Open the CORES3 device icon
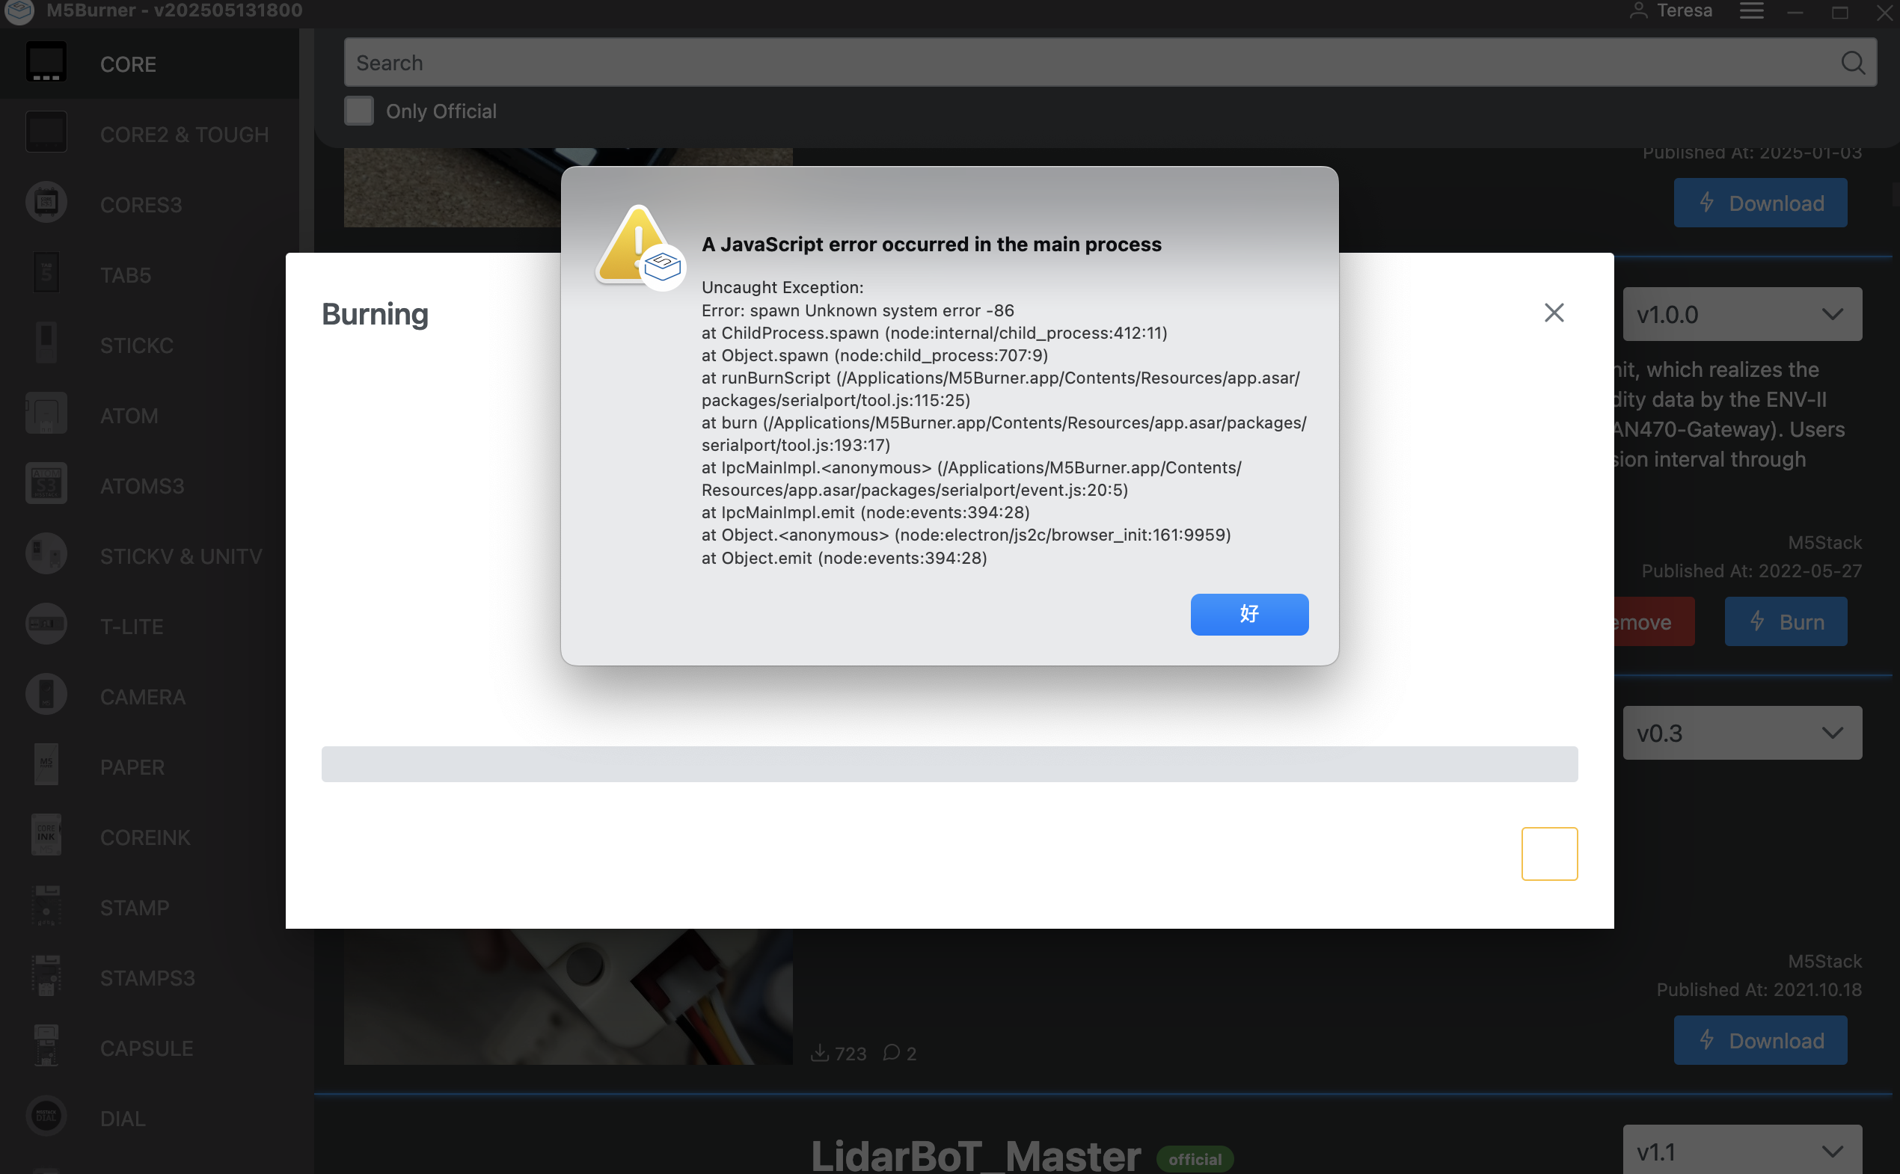This screenshot has height=1174, width=1900. [46, 203]
